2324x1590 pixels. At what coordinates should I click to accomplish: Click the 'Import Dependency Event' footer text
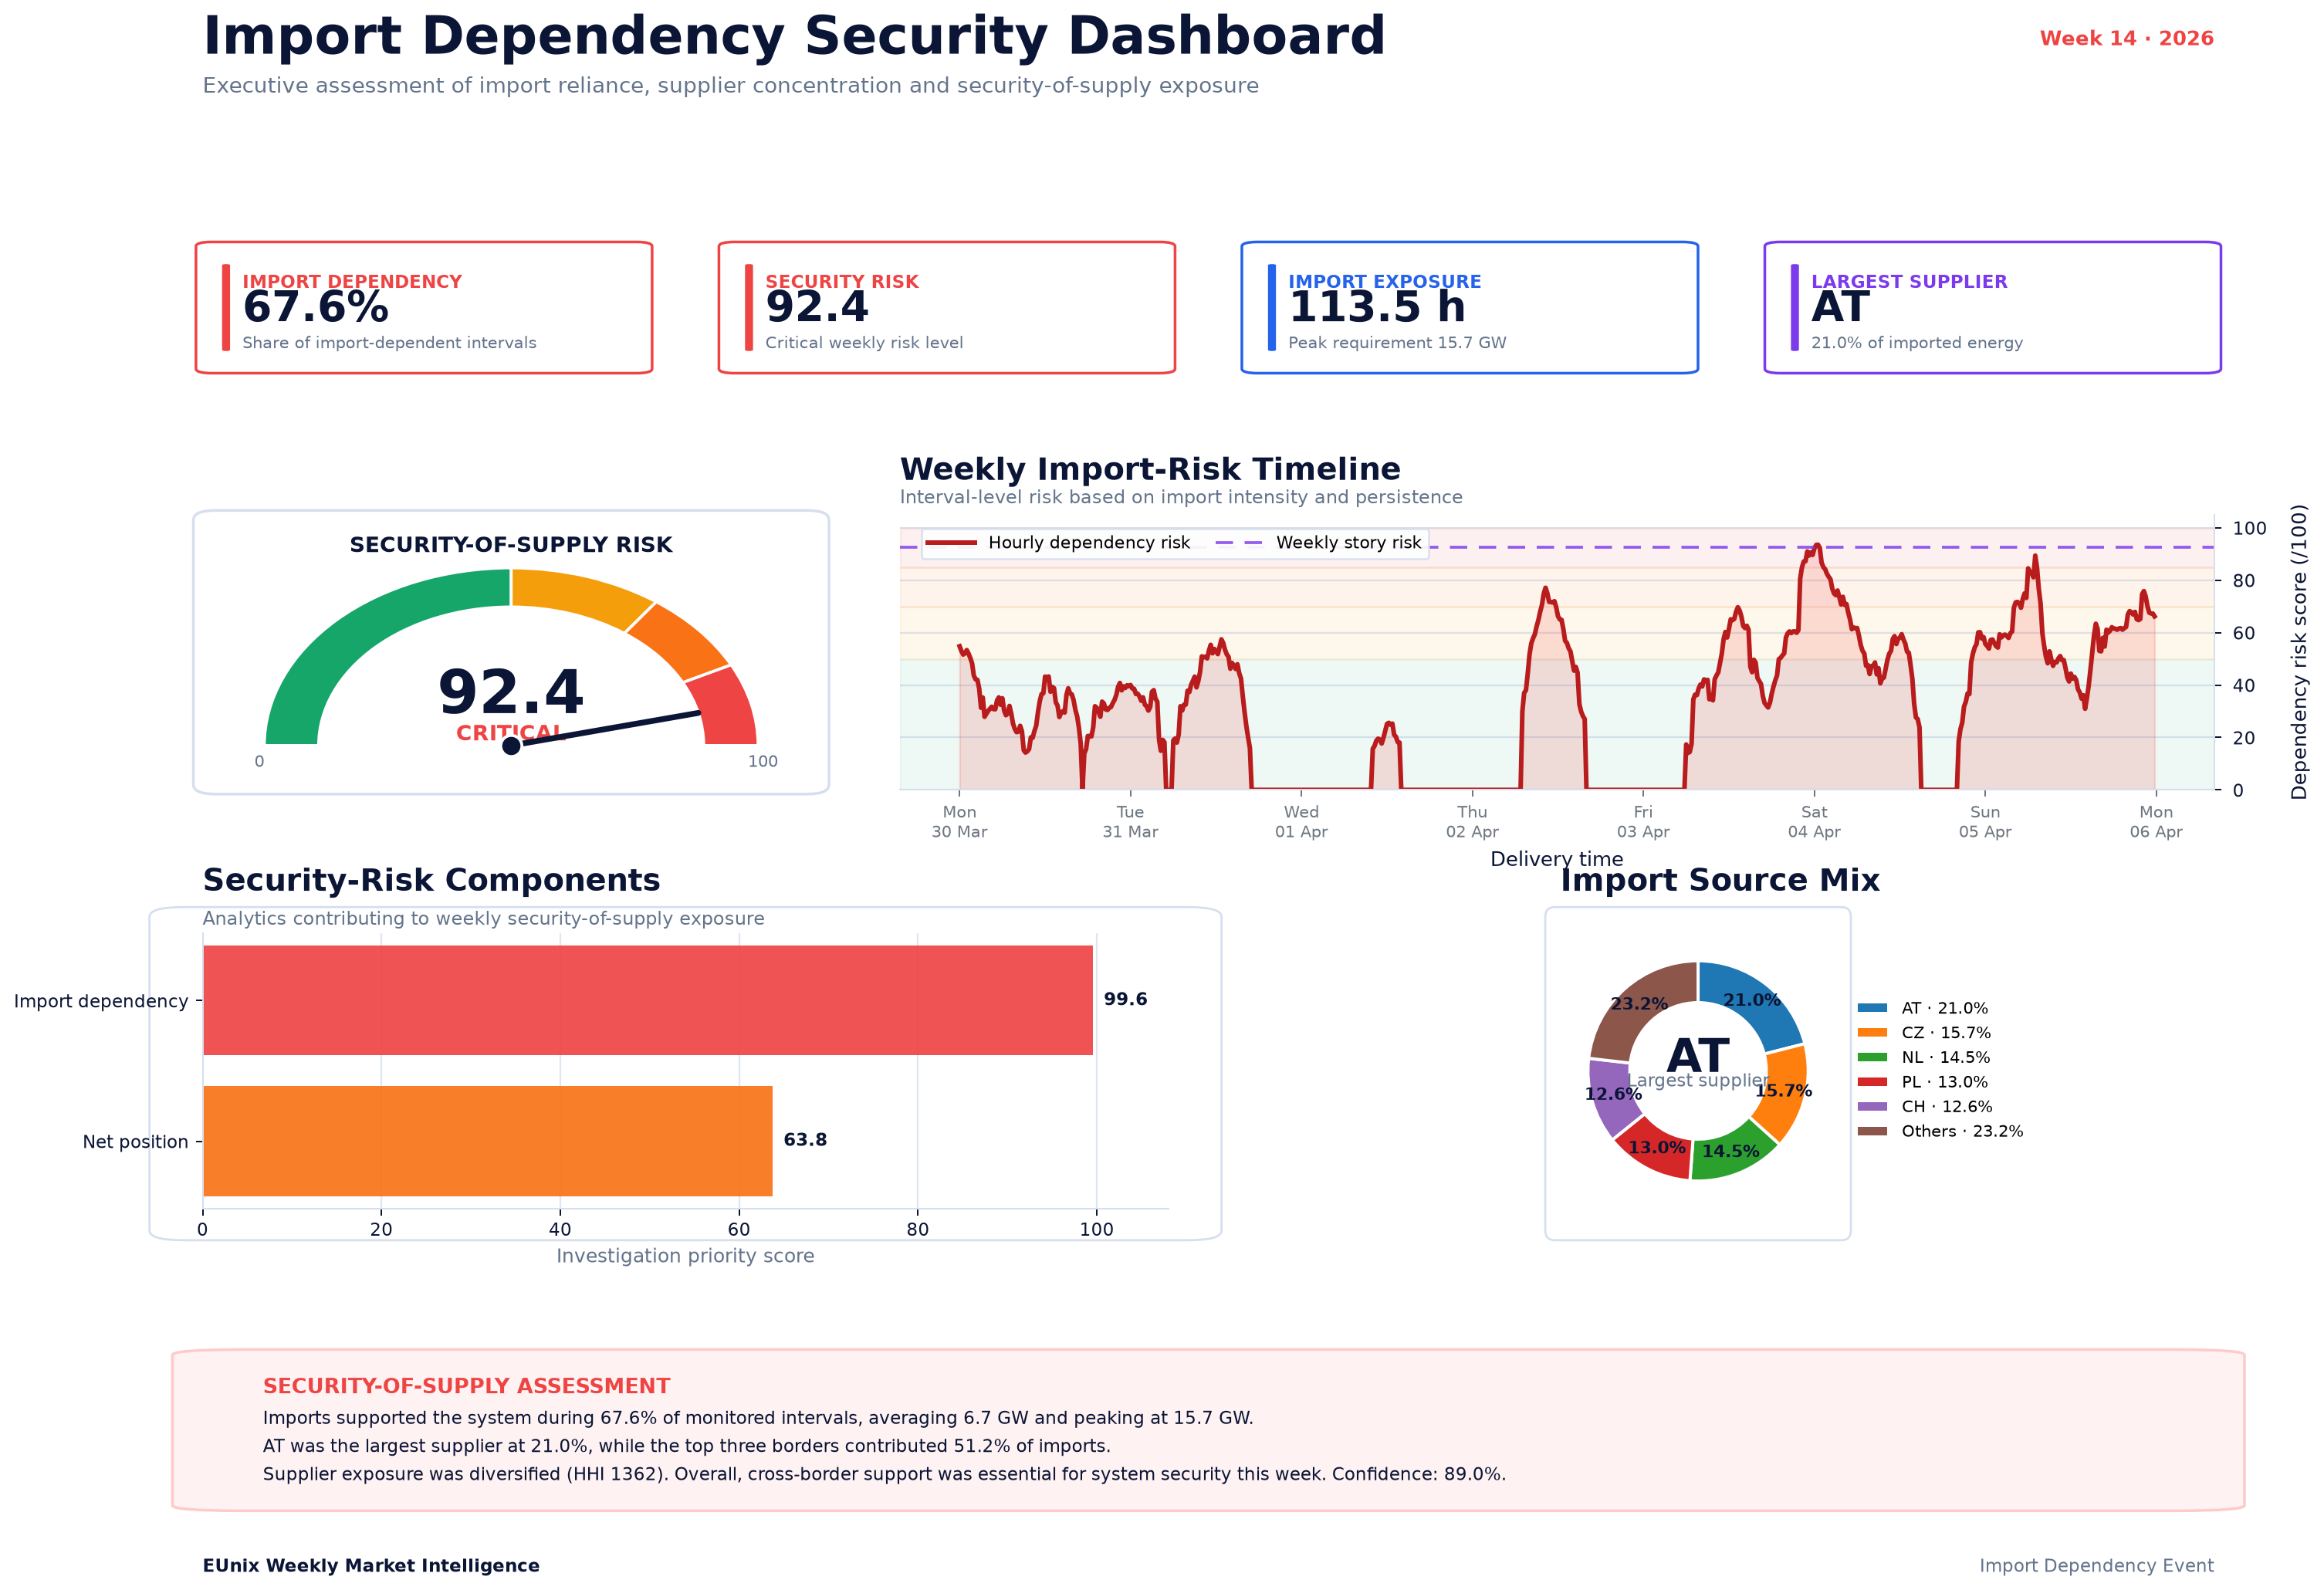[x=2096, y=1566]
